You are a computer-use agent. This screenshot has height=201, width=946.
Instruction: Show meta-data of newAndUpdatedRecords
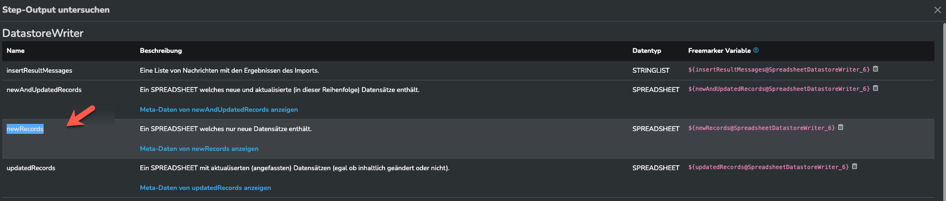[x=219, y=110]
